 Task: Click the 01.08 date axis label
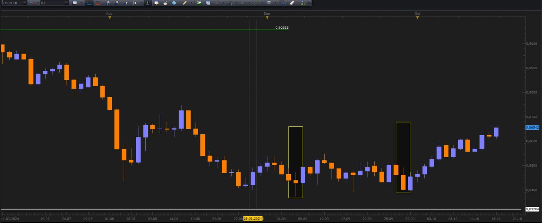point(109,219)
